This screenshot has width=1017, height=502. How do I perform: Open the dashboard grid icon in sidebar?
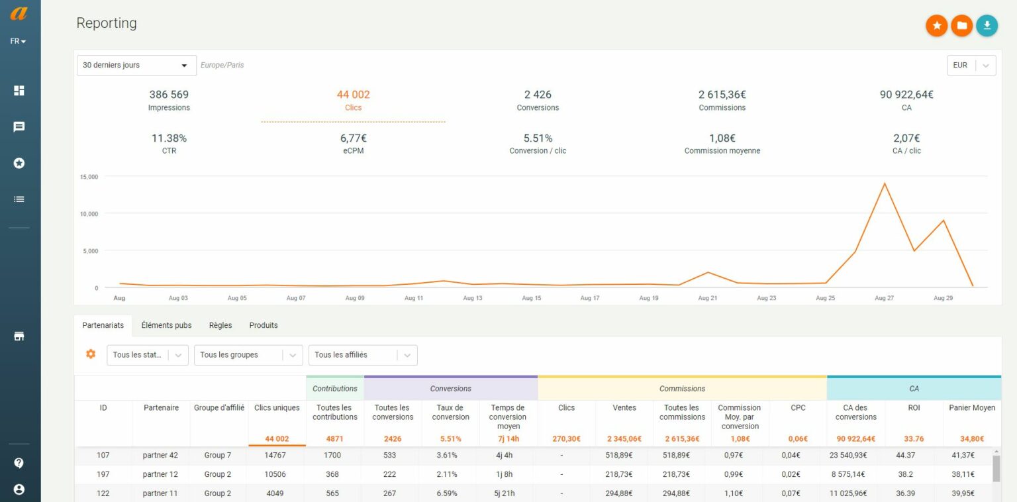[x=19, y=91]
